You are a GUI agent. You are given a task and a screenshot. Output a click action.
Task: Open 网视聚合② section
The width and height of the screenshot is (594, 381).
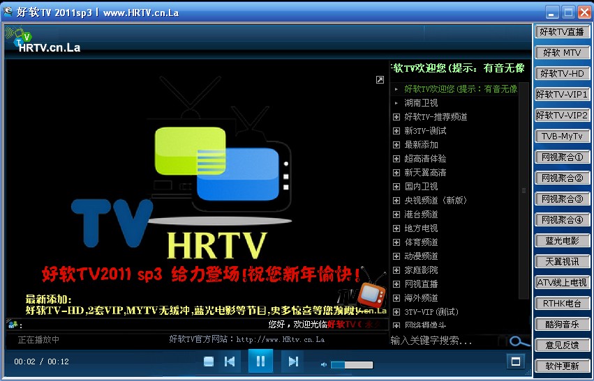click(x=562, y=178)
